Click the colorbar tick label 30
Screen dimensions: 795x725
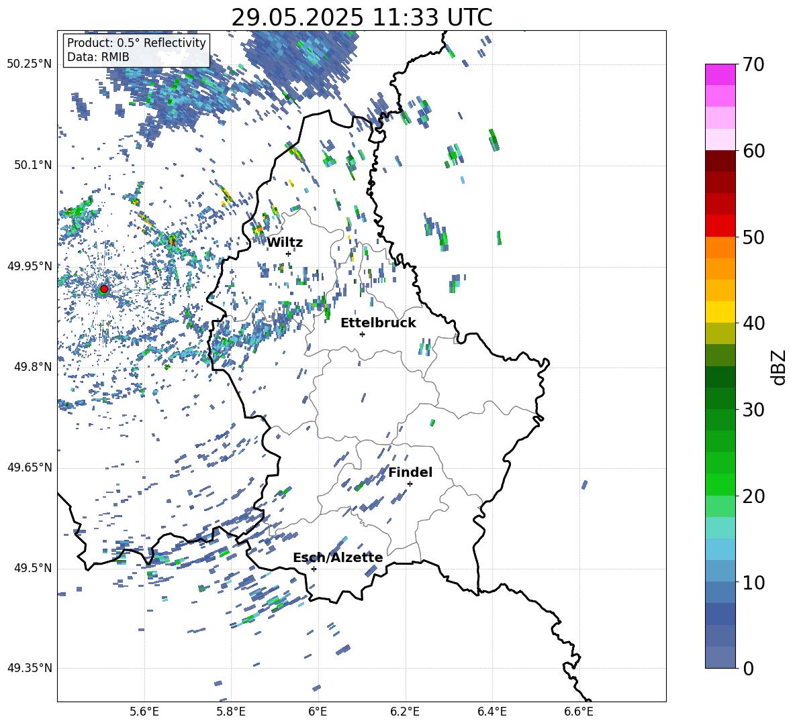coord(753,410)
